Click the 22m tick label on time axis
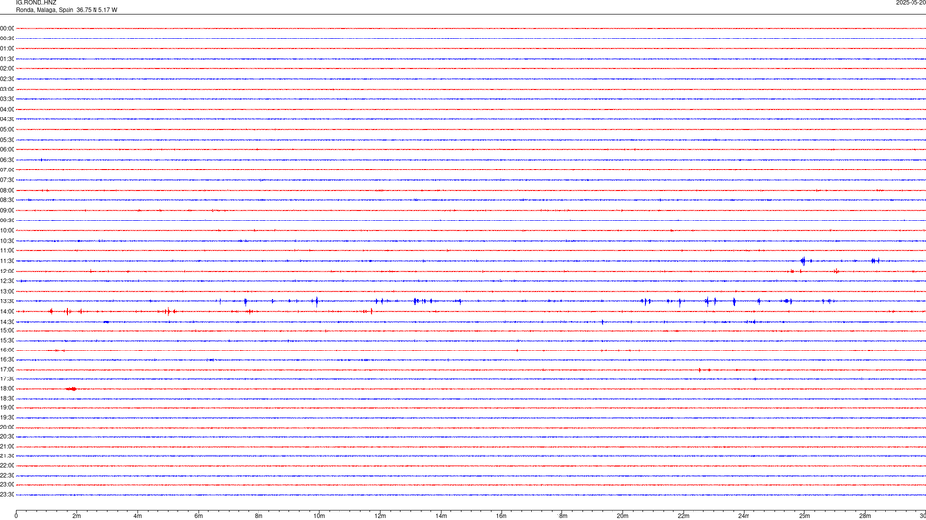The height and width of the screenshot is (520, 926). point(683,516)
